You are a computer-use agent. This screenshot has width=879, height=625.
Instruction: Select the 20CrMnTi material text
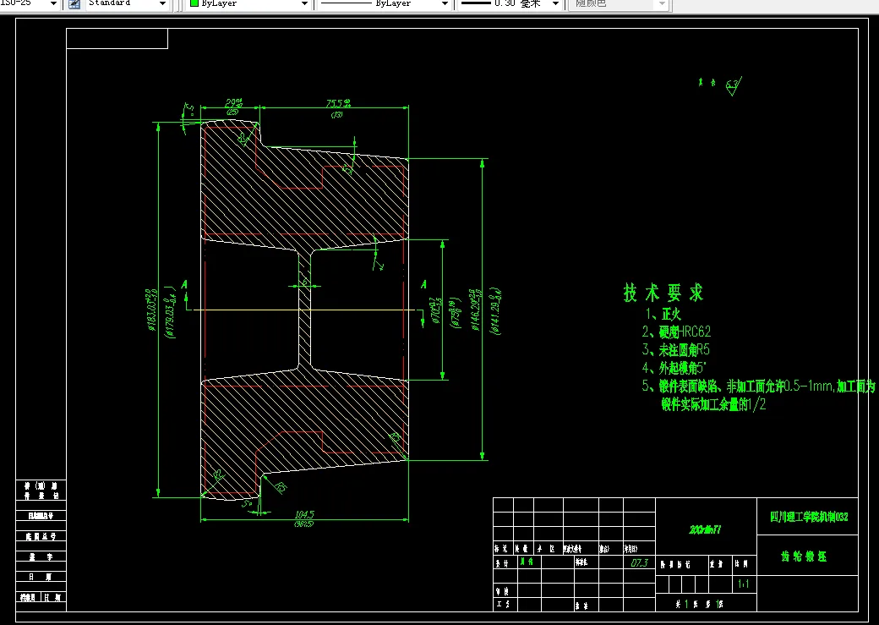pos(705,529)
